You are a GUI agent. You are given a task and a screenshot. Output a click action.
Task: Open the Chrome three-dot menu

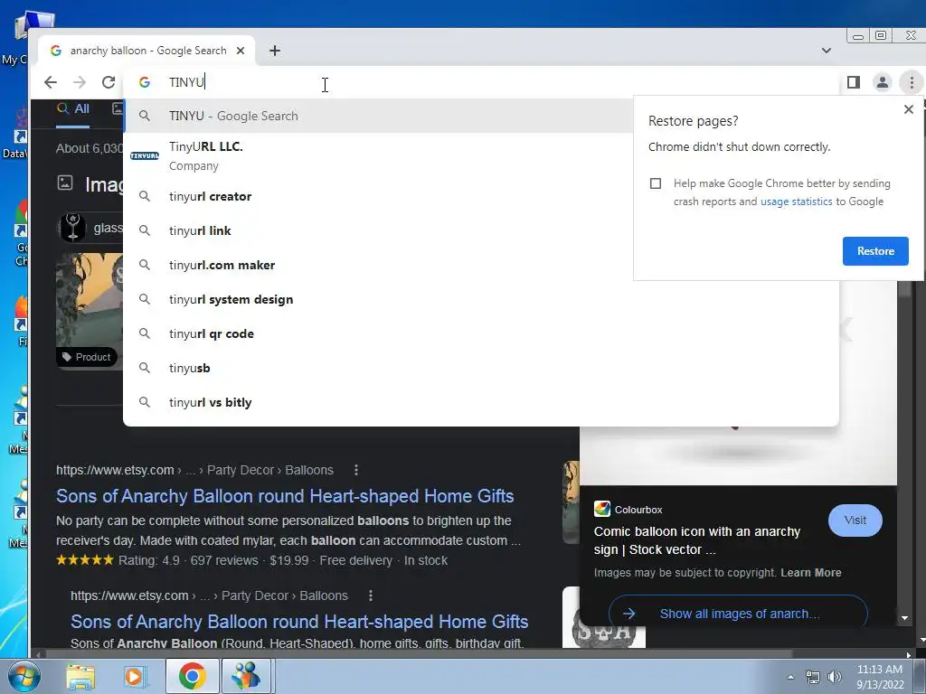point(912,82)
